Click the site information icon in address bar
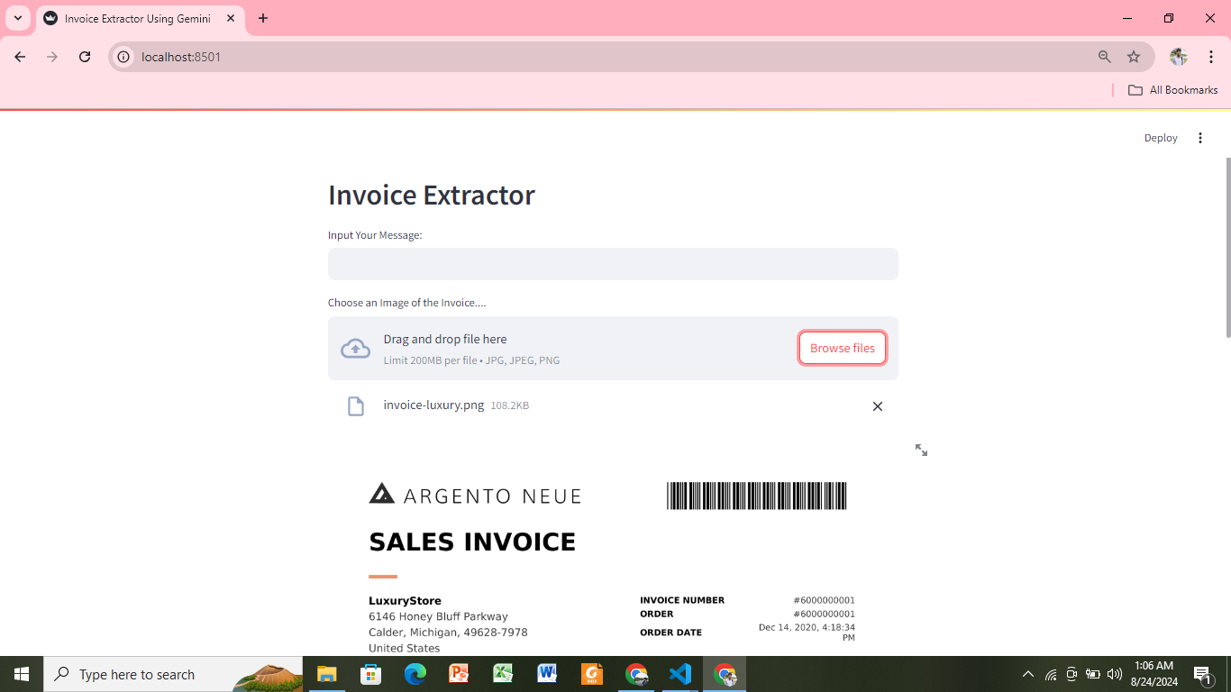 [x=122, y=56]
